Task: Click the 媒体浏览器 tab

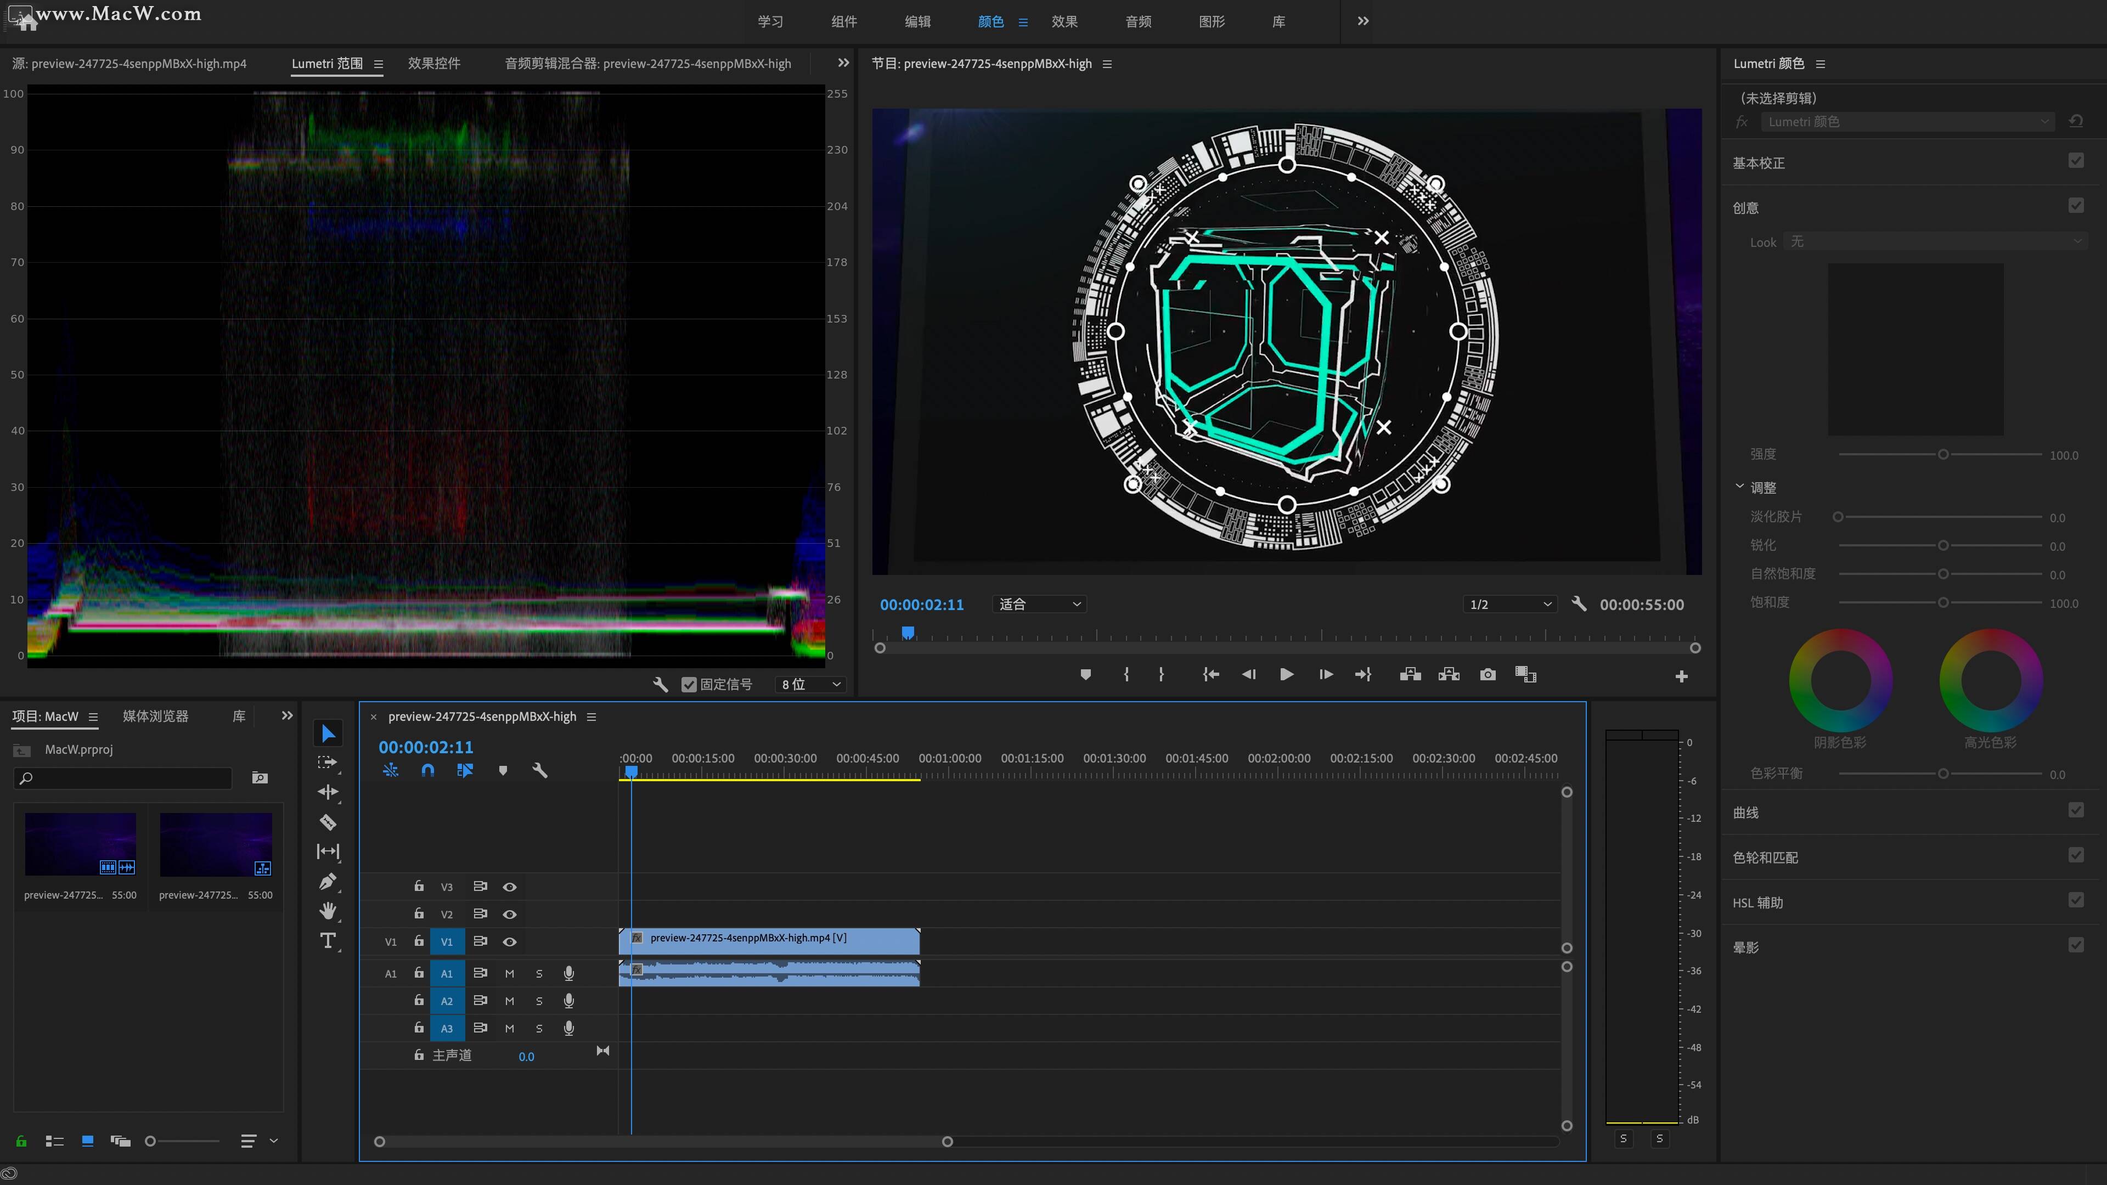Action: coord(155,716)
